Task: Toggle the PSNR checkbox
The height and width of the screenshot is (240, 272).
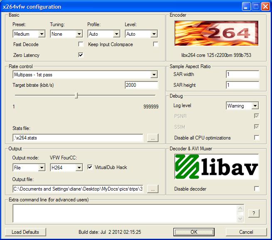Action: [257, 116]
